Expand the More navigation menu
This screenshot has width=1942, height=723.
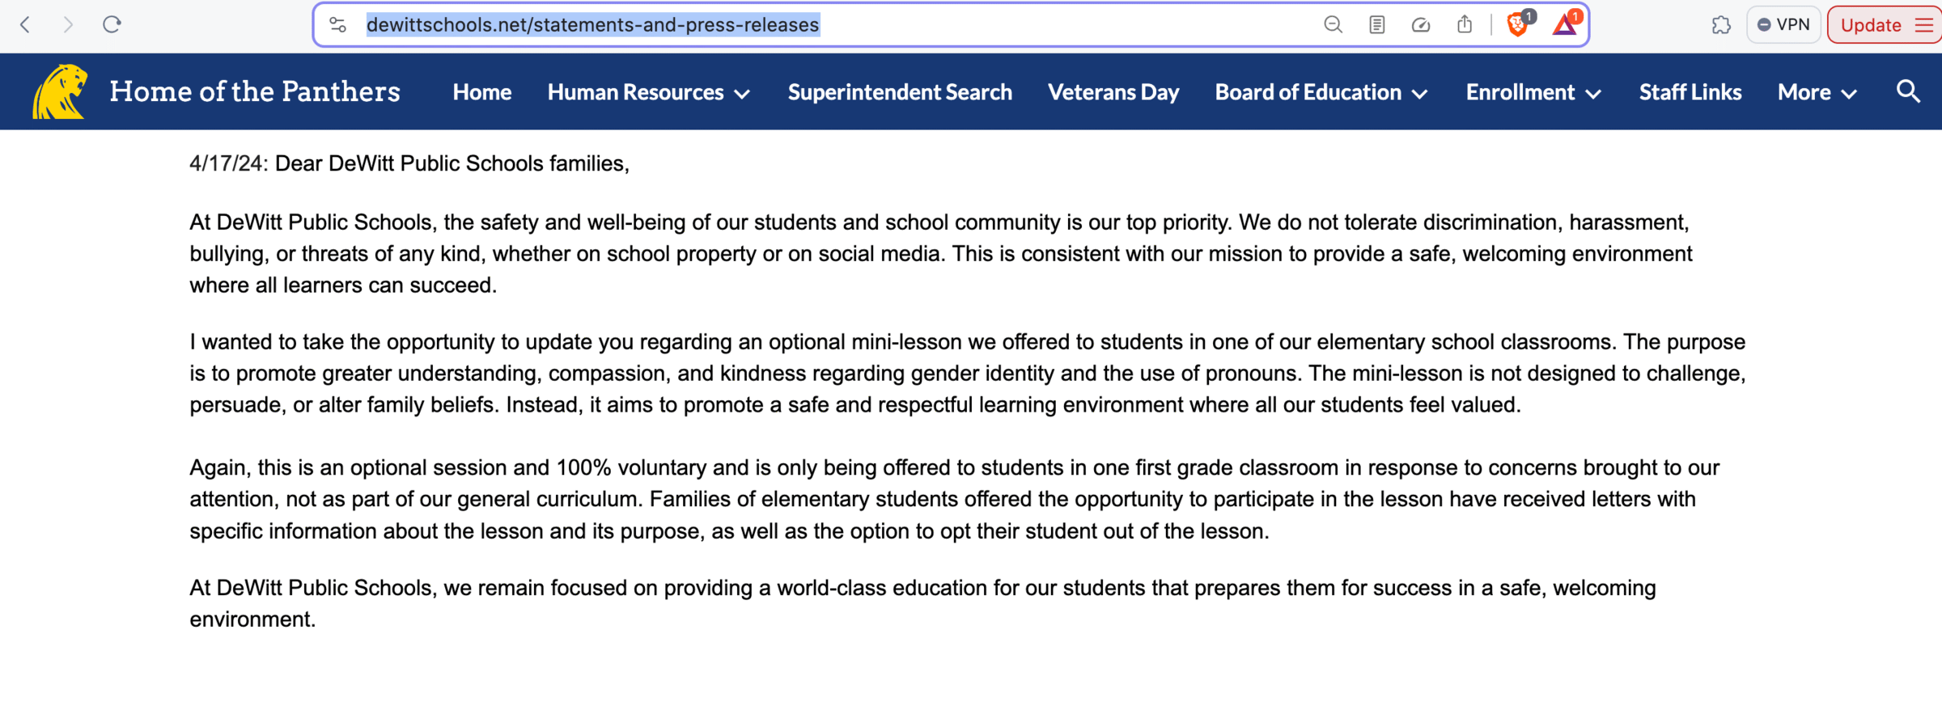(1817, 92)
